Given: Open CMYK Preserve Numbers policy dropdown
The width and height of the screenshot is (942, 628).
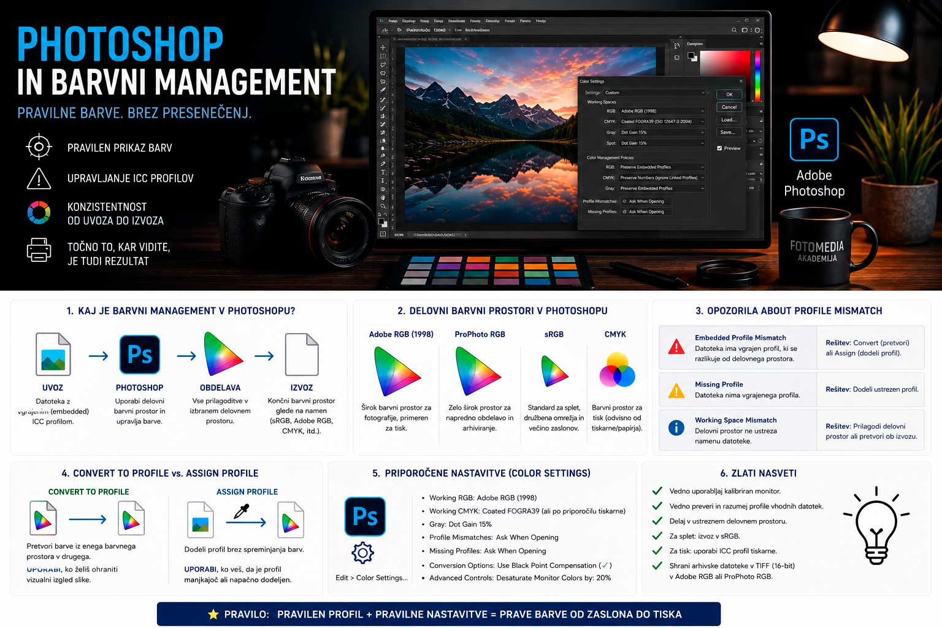Looking at the screenshot, I should [x=662, y=178].
